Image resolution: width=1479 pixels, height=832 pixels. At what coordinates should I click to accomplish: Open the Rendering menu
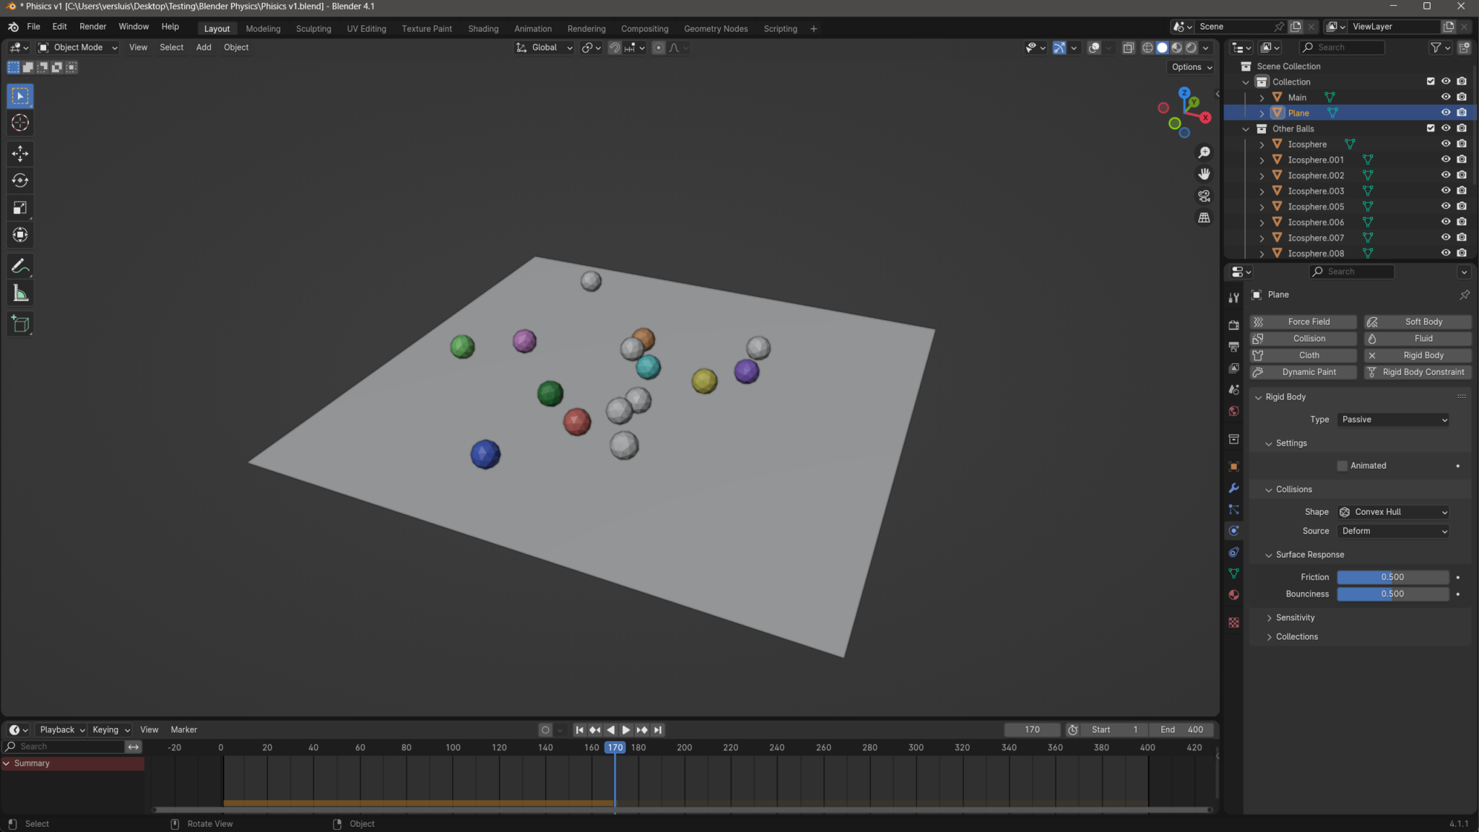[x=586, y=28]
